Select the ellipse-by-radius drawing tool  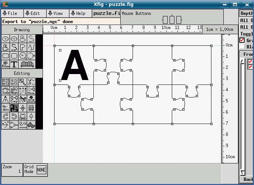tap(6, 39)
